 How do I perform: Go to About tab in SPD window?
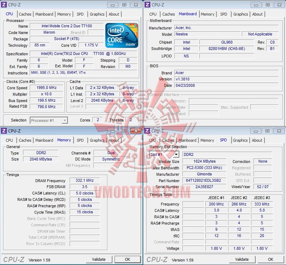(x=257, y=140)
